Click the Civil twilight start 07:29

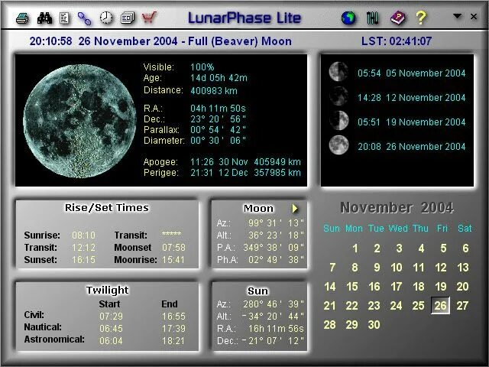pyautogui.click(x=111, y=316)
